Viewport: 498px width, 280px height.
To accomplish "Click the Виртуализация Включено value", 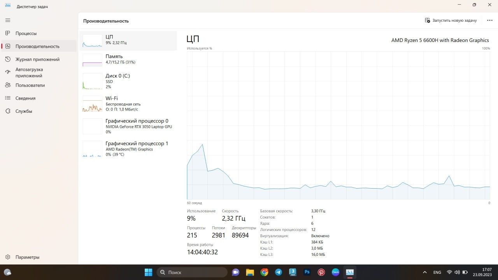I will tap(320, 236).
